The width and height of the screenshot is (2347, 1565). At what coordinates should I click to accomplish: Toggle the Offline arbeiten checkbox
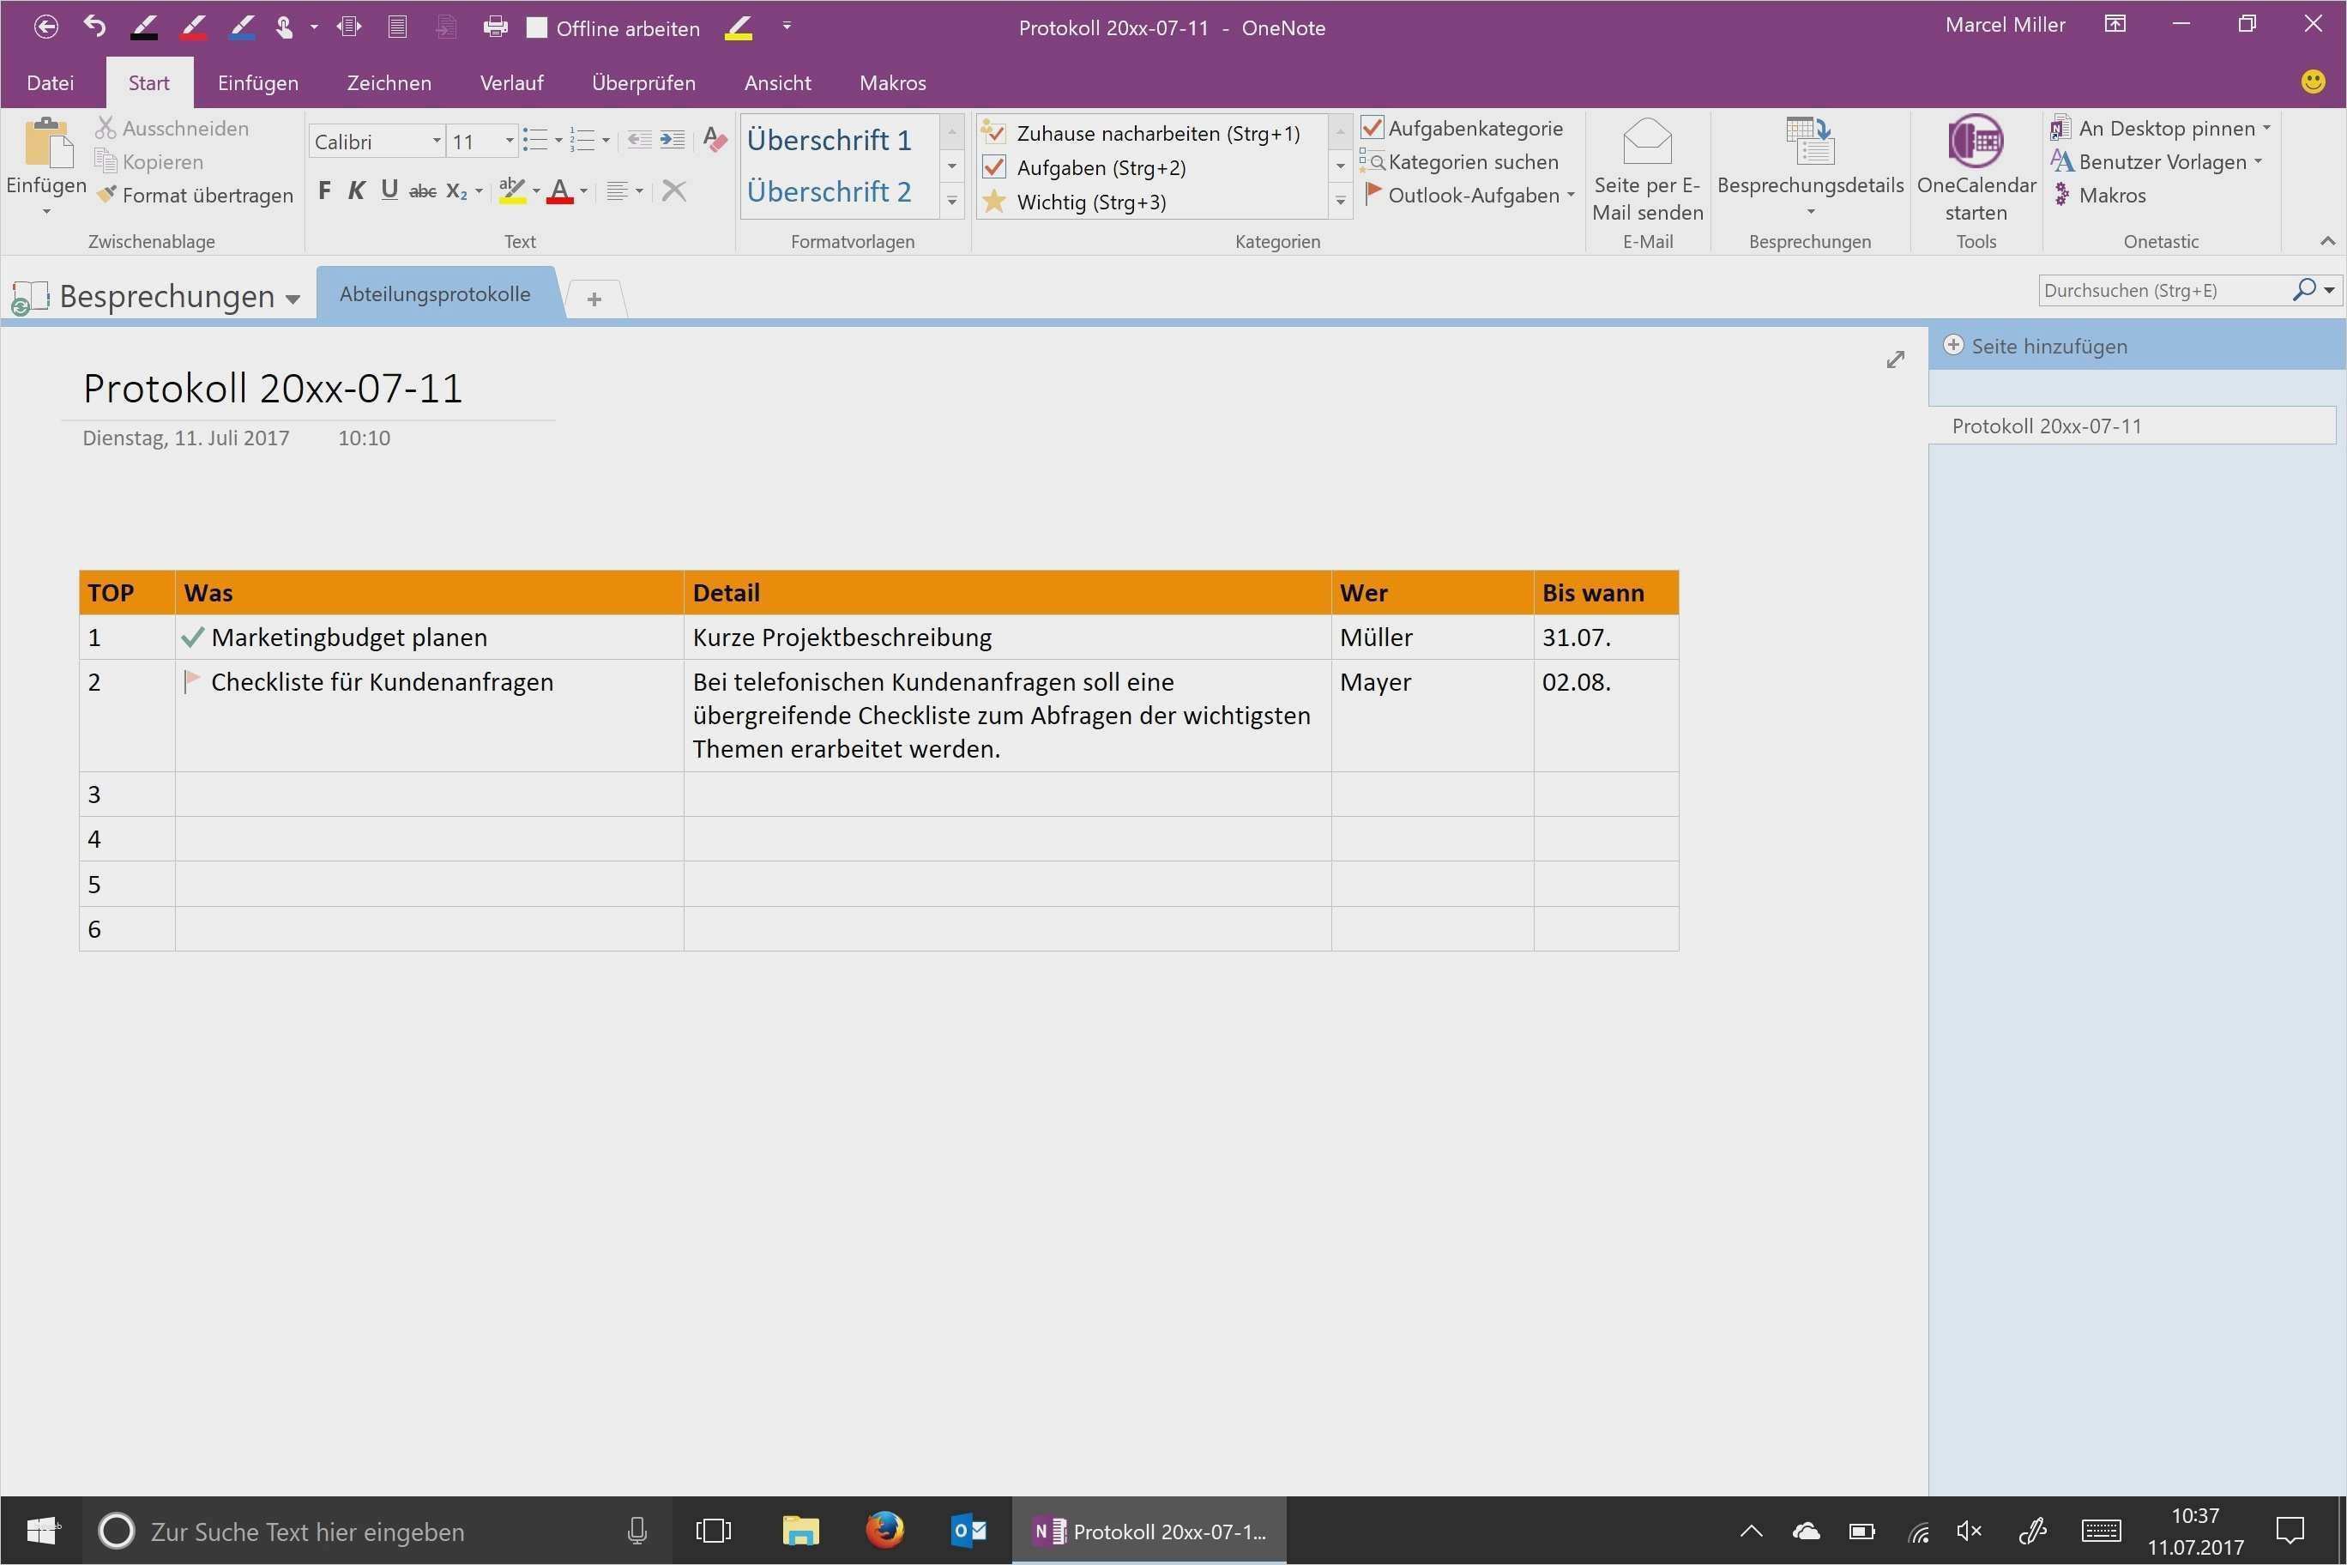click(x=537, y=28)
